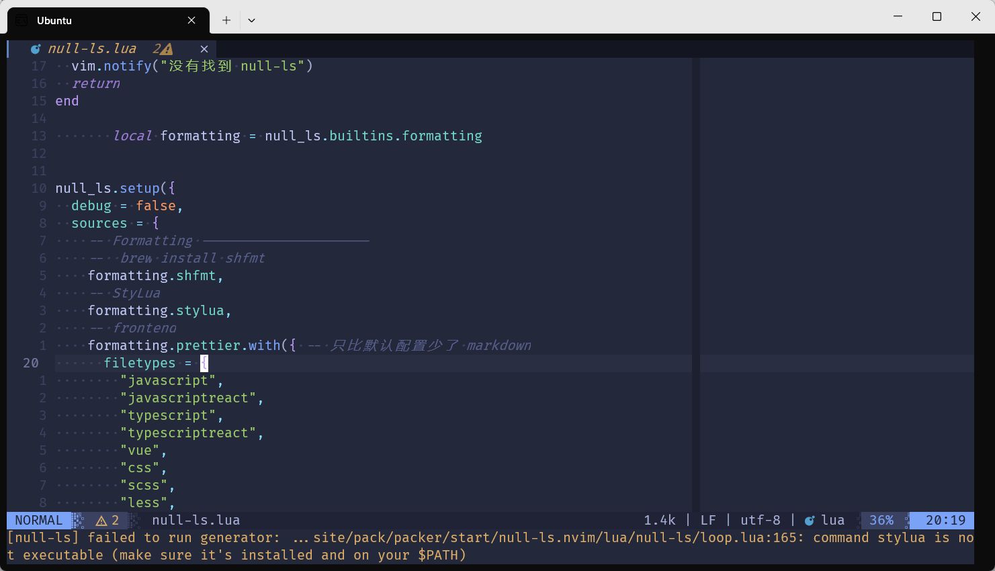Click the formatting.shfmt line
The image size is (995, 571).
click(155, 275)
